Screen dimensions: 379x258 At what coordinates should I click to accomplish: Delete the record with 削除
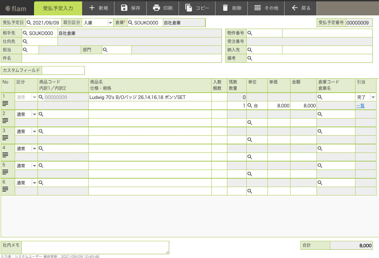coord(232,8)
